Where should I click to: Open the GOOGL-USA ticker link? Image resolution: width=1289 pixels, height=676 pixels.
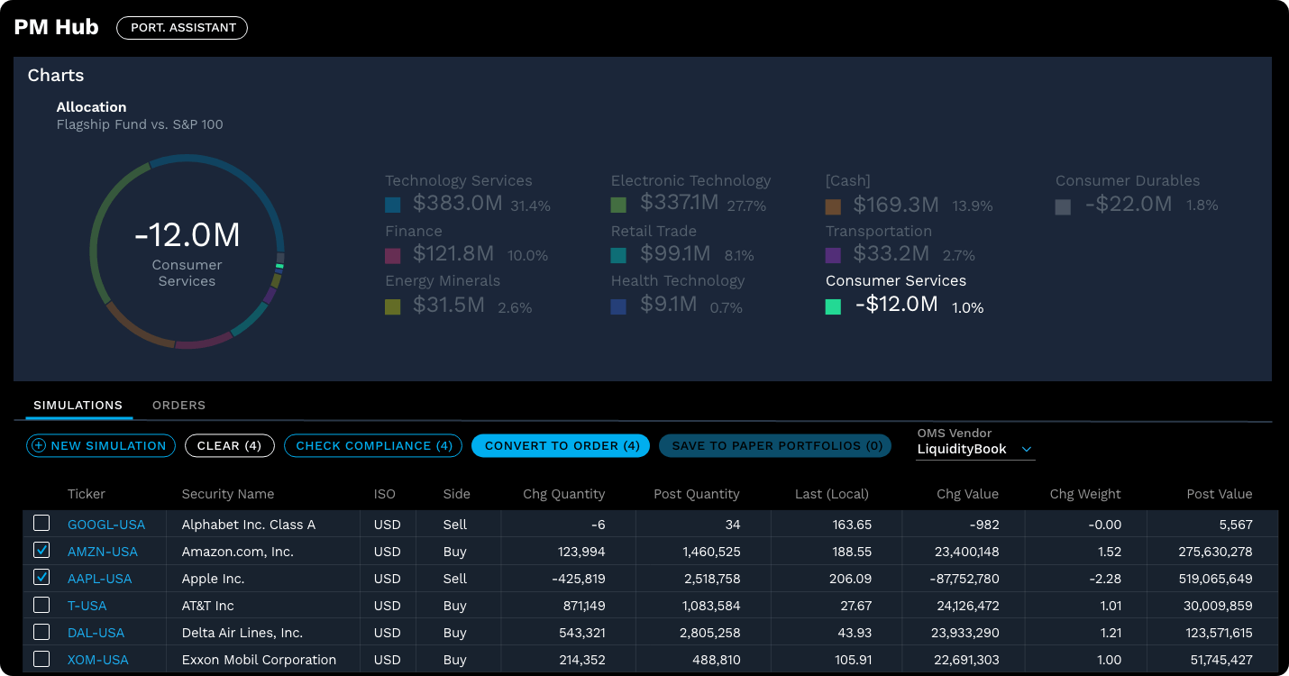(105, 524)
